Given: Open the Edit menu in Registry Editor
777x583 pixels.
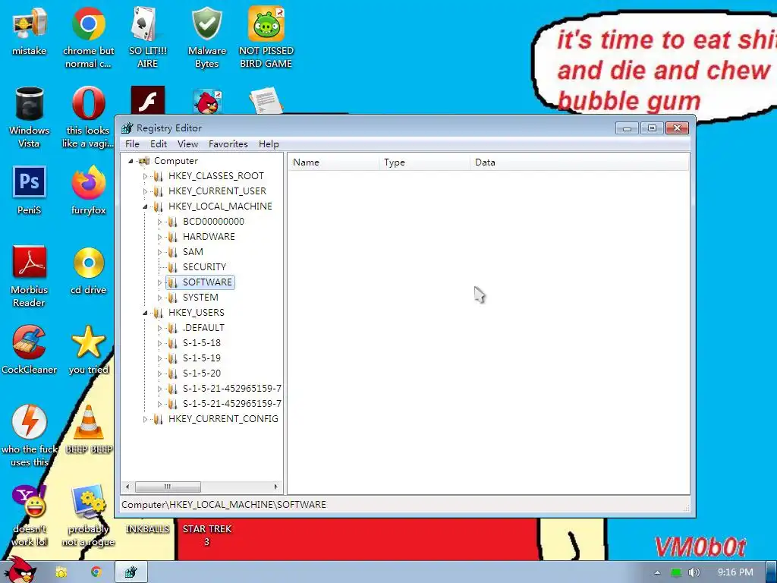Looking at the screenshot, I should pos(159,143).
